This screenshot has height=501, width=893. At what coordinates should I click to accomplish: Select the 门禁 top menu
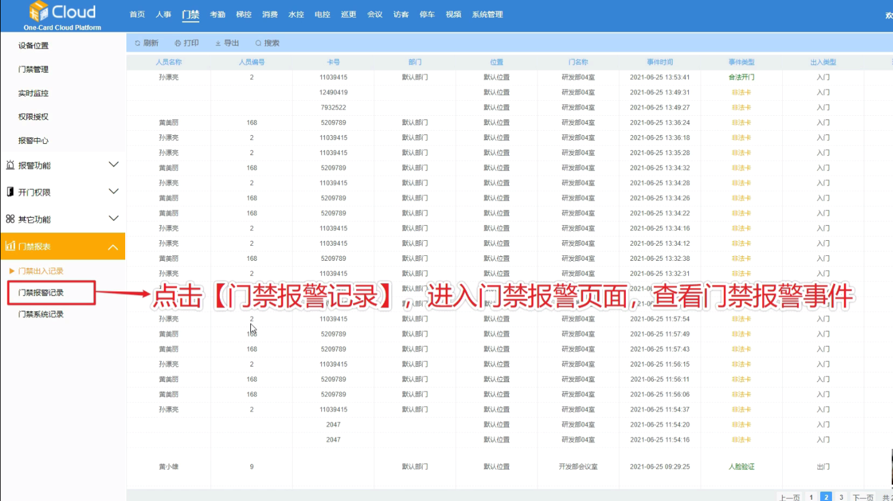(x=191, y=14)
